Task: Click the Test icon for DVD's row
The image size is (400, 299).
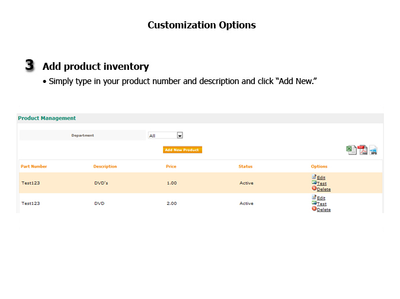Action: (314, 183)
